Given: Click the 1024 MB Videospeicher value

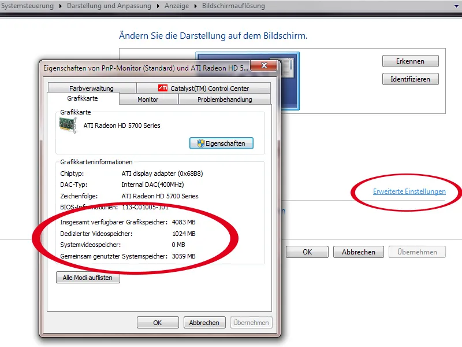Looking at the screenshot, I should [184, 234].
